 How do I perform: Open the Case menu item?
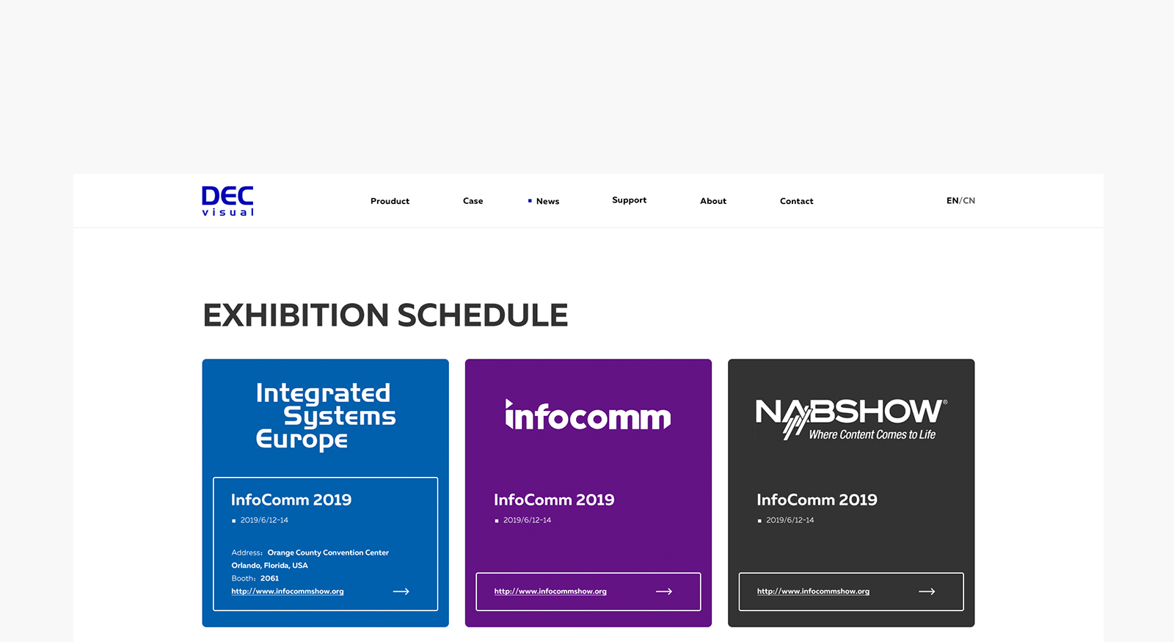tap(473, 201)
